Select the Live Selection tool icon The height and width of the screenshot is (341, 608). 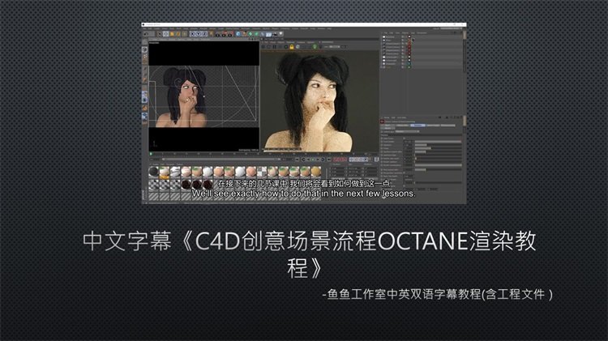160,34
